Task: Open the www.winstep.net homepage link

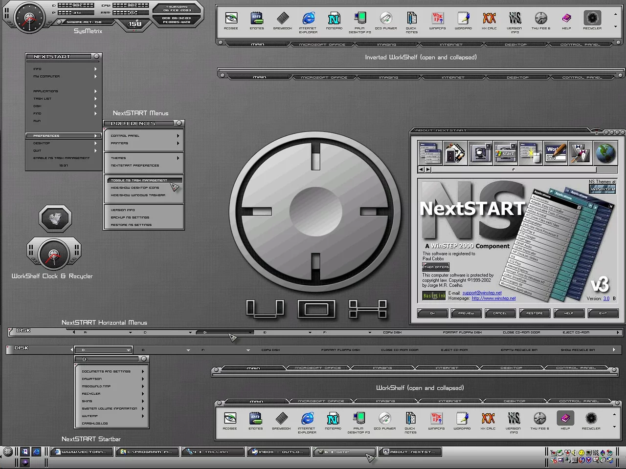Action: point(493,298)
